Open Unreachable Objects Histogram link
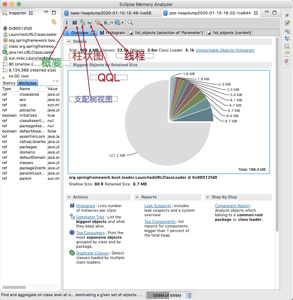 [x=225, y=50]
